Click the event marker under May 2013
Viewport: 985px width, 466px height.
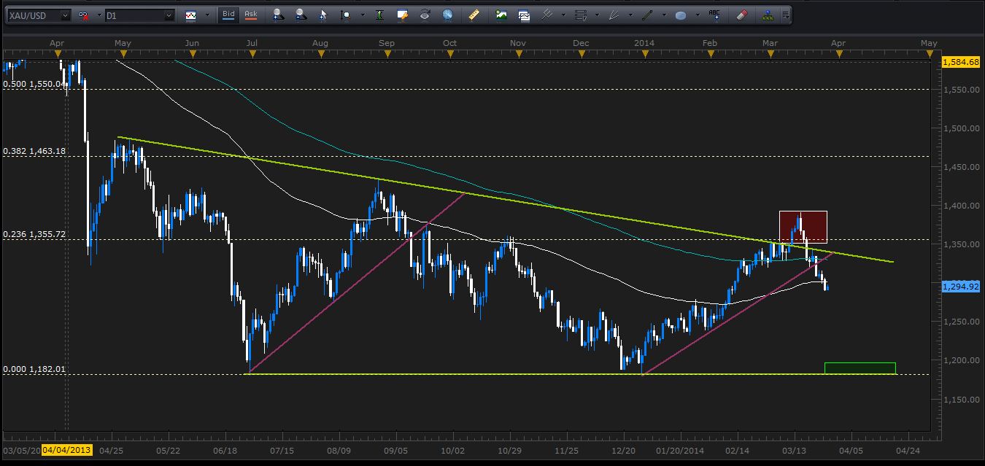tap(123, 54)
